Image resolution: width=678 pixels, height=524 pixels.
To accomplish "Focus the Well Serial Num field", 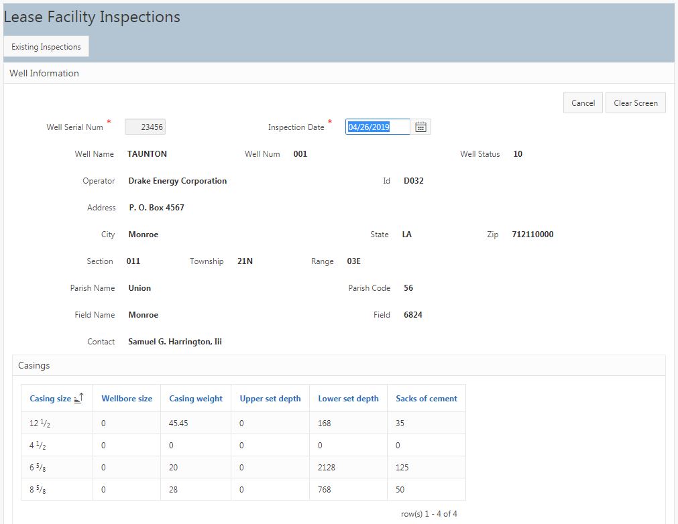I will [146, 127].
